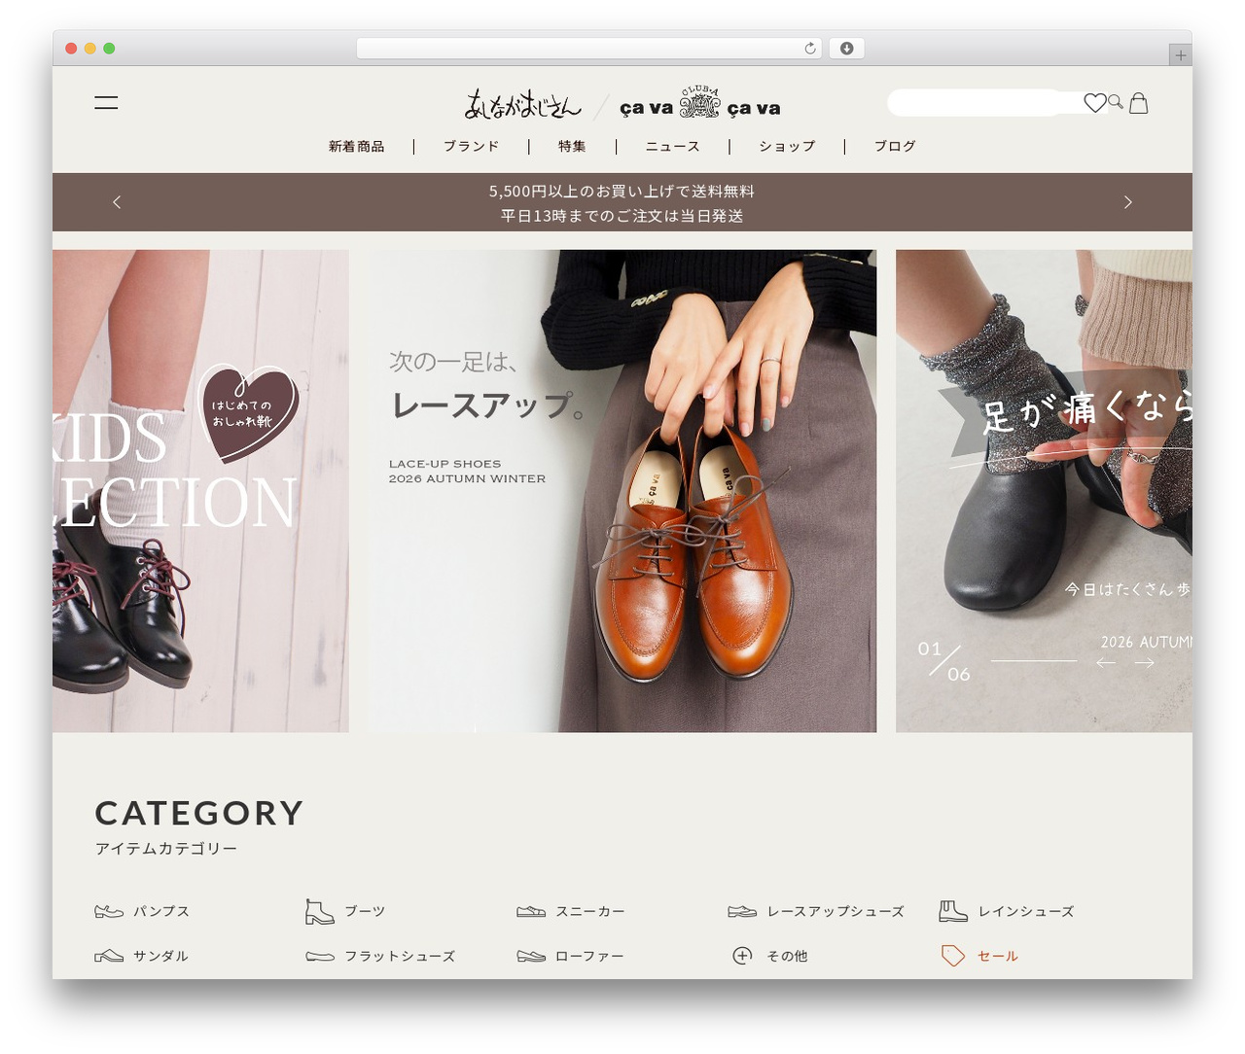Click the orange セール tag icon
Viewport: 1245px width, 1054px height.
(953, 956)
